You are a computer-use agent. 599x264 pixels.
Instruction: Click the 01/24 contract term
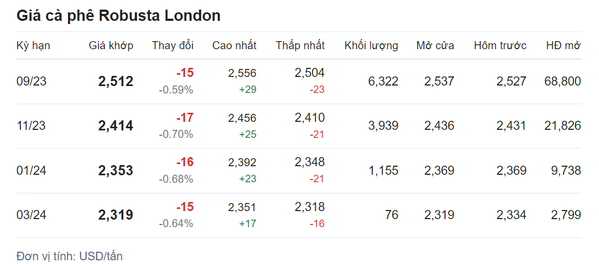(32, 170)
